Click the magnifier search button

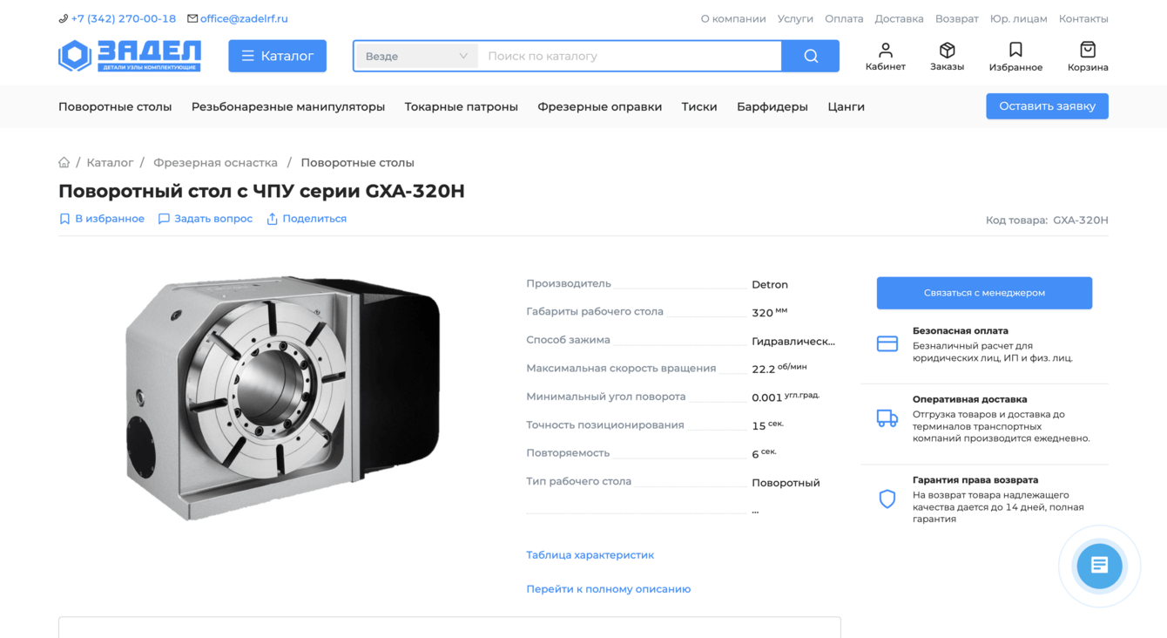(x=811, y=56)
